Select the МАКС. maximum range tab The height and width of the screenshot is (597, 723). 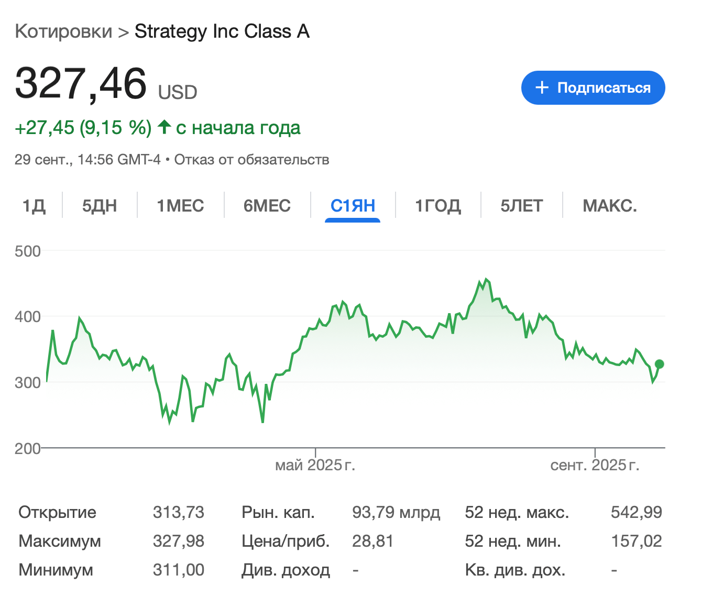coord(610,206)
